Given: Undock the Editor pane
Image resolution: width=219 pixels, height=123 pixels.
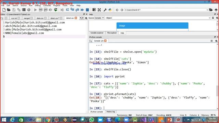Looking at the screenshot, I should coord(84,14).
